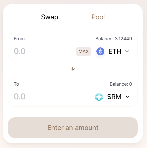Use the MAX balance button
The image size is (147, 148).
click(x=83, y=51)
